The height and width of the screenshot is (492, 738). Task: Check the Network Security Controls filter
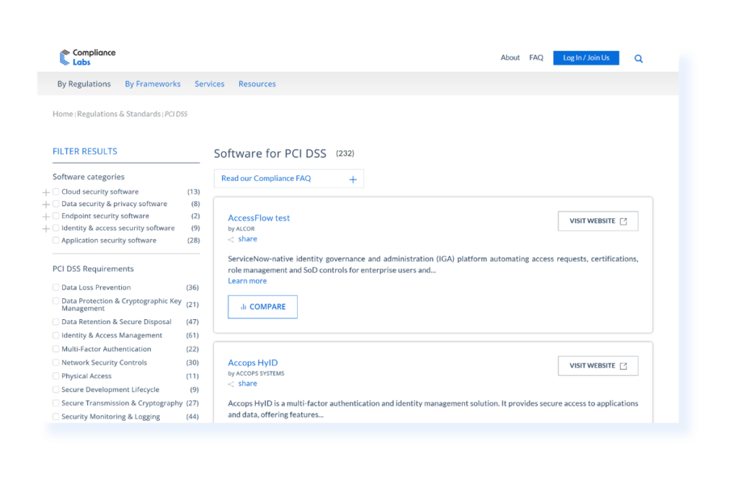[x=56, y=362]
